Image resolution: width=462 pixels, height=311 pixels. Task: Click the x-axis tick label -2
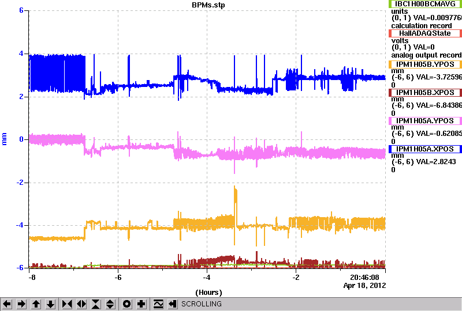296,278
